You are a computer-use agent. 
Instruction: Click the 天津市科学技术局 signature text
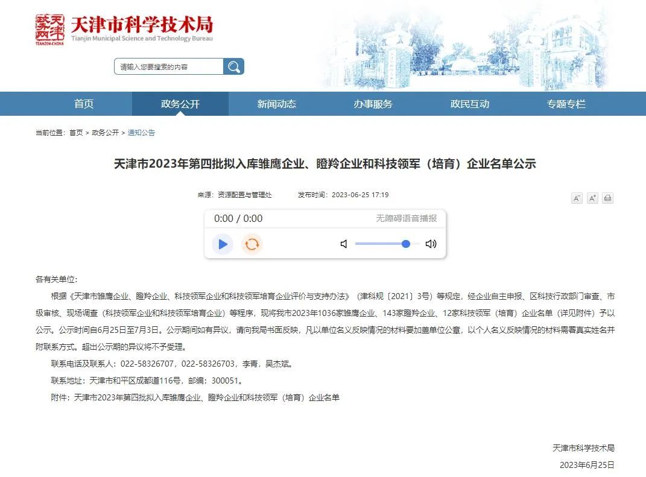click(x=583, y=448)
